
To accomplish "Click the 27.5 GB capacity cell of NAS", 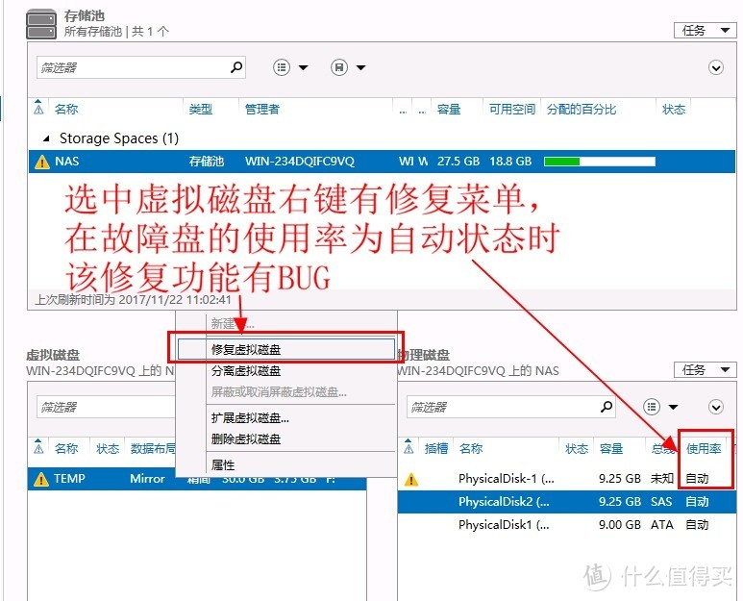I will click(458, 162).
